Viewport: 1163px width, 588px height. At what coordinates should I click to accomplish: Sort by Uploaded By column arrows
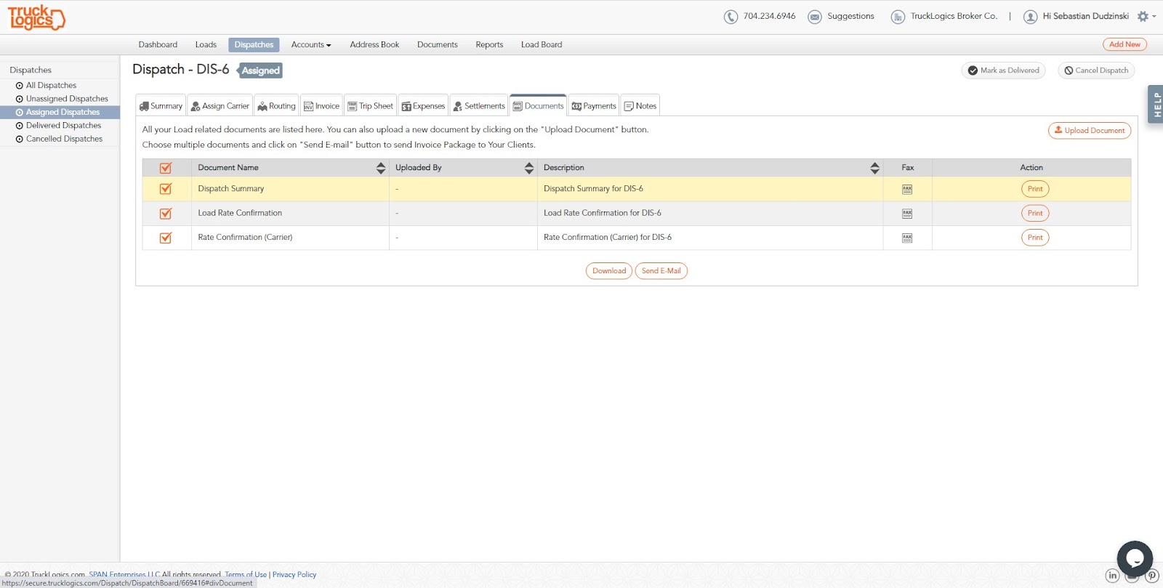(x=529, y=168)
